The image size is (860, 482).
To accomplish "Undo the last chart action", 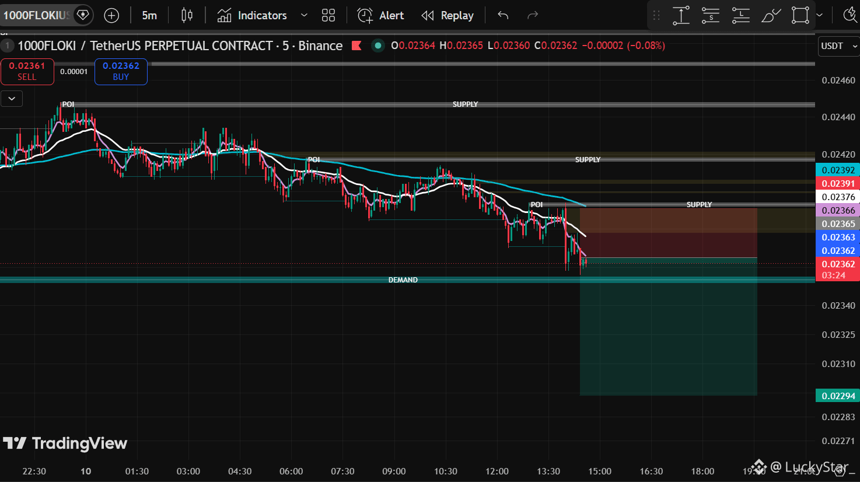I will [x=503, y=16].
